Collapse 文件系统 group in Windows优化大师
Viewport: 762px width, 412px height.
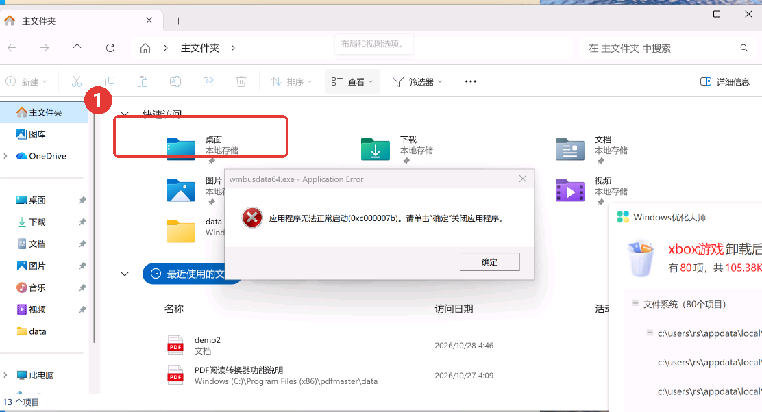(x=635, y=304)
